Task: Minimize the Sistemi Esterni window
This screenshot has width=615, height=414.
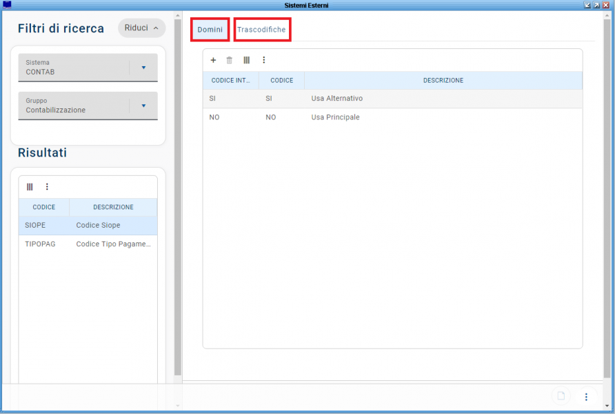Action: [587, 5]
